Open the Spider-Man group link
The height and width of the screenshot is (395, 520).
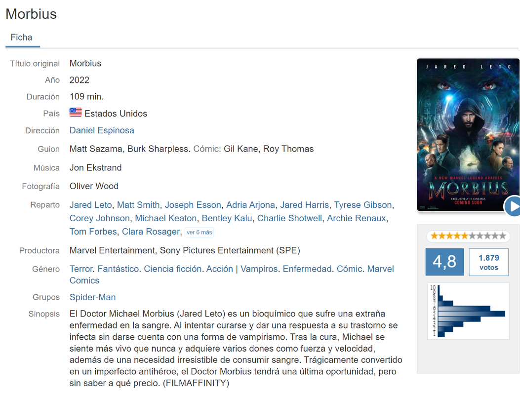coord(92,297)
